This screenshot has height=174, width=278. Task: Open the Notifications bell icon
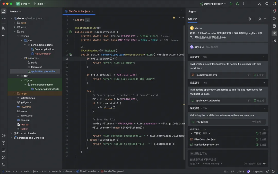tap(274, 11)
